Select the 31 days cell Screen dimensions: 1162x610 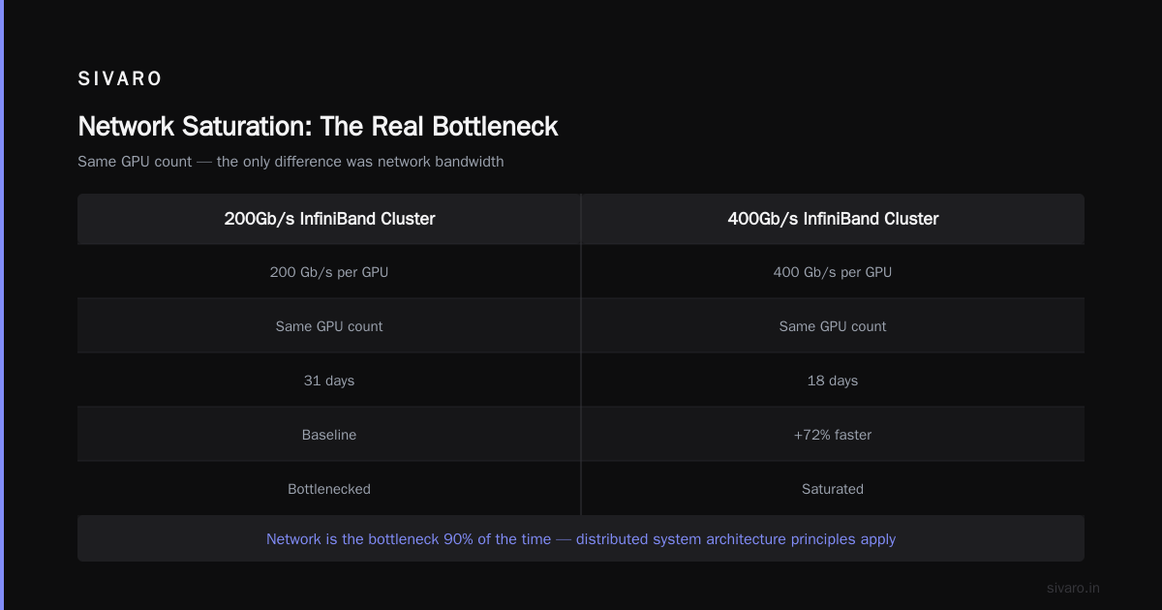tap(329, 381)
